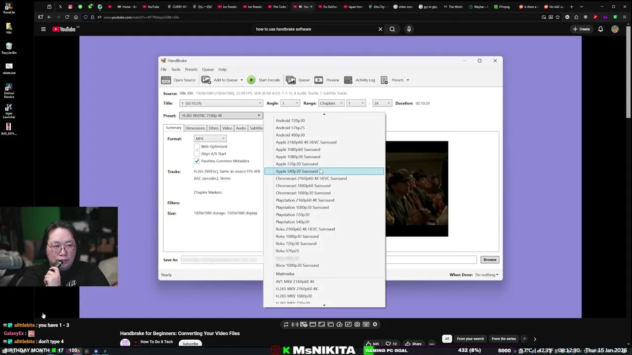This screenshot has width=632, height=355.
Task: Select the From the series chip
Action: point(504,339)
